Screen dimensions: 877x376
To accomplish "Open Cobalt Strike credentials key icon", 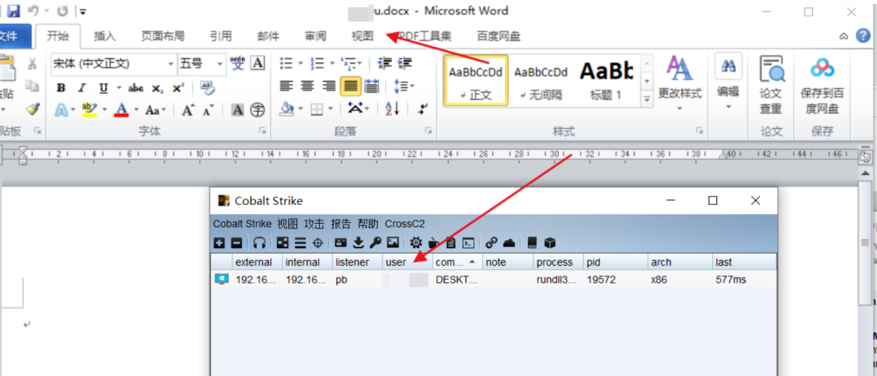I will [376, 242].
